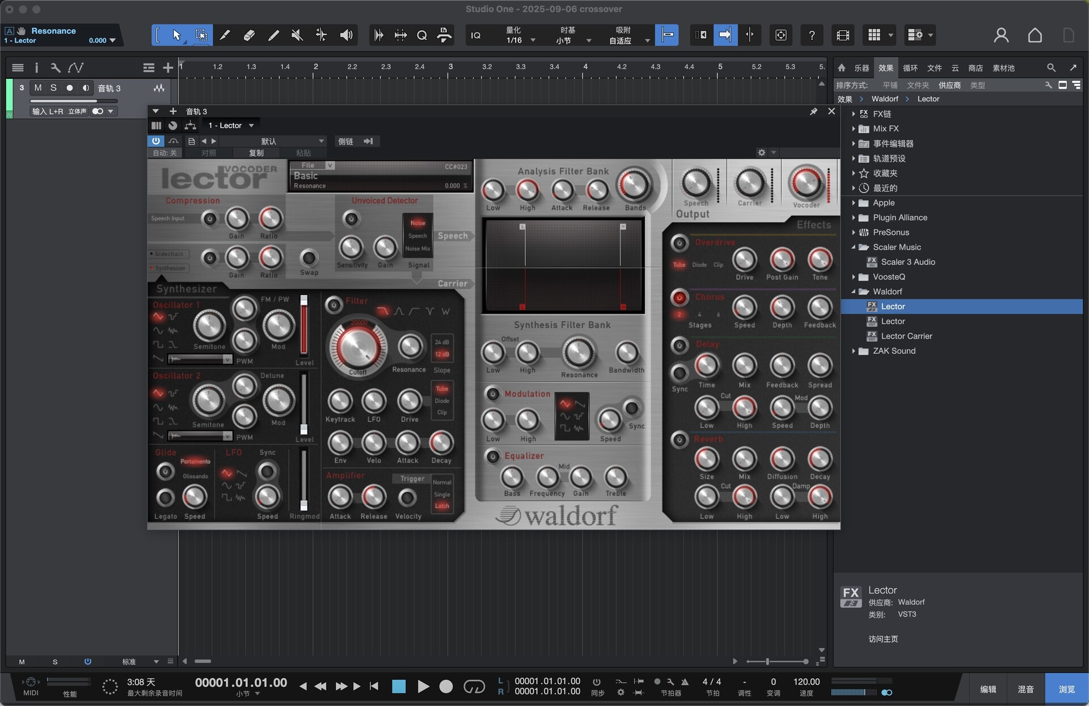Toggle the loop button in transport

474,687
